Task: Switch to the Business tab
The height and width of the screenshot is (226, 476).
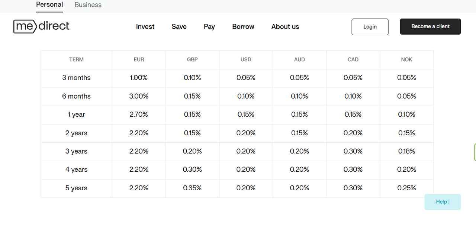Action: tap(88, 5)
